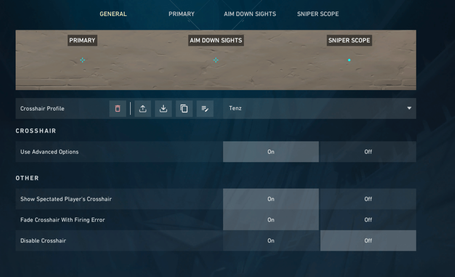Click the SNIPER SCOPE preview label
Viewport: 455px width, 277px height.
point(349,40)
